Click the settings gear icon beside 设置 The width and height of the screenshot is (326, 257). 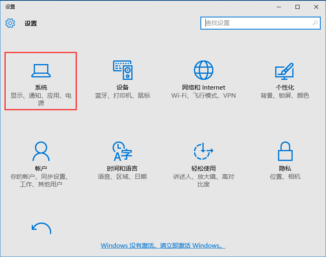pos(11,23)
